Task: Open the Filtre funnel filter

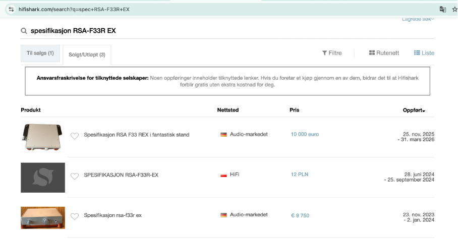Action: pos(332,53)
